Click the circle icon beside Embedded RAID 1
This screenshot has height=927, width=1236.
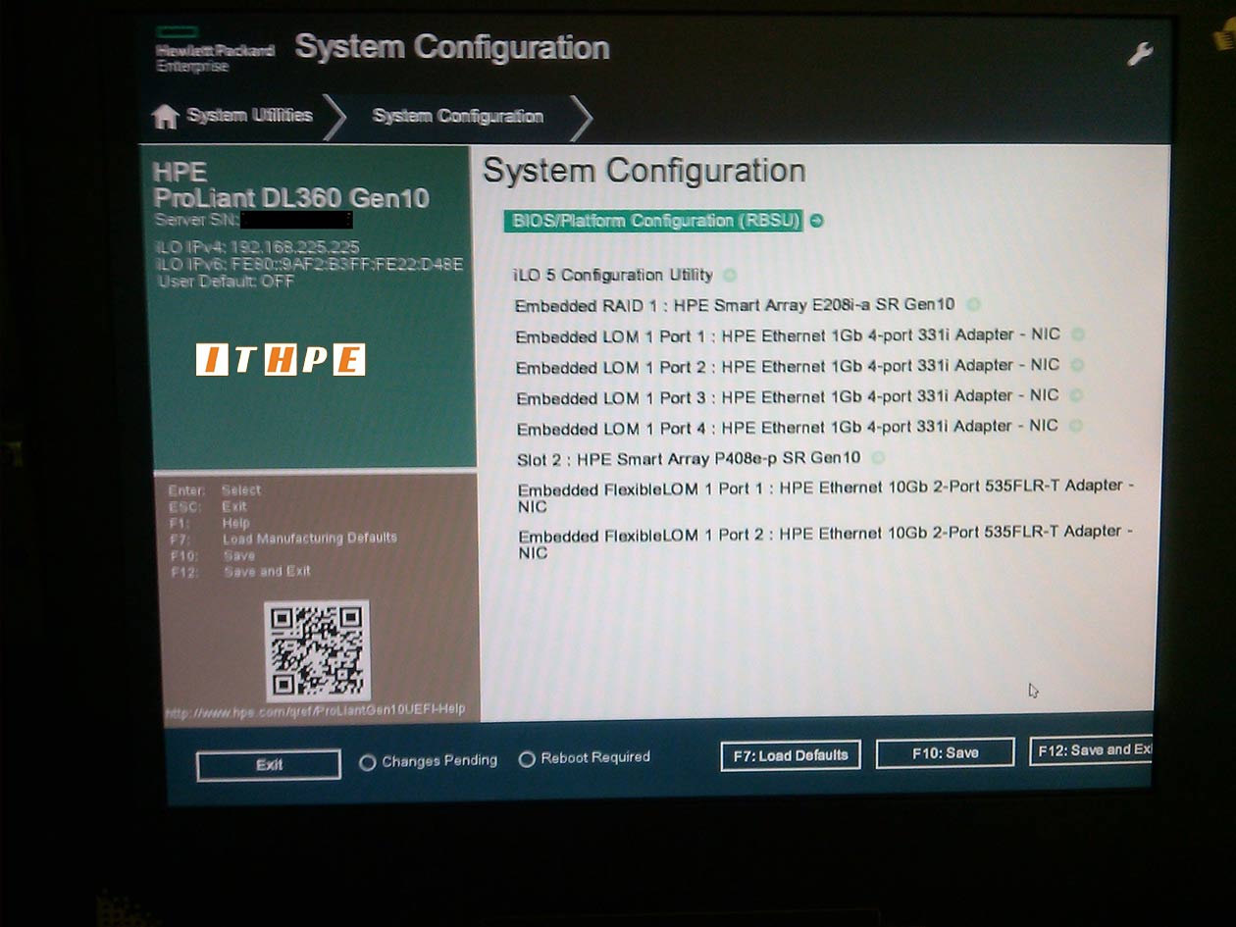pyautogui.click(x=973, y=305)
